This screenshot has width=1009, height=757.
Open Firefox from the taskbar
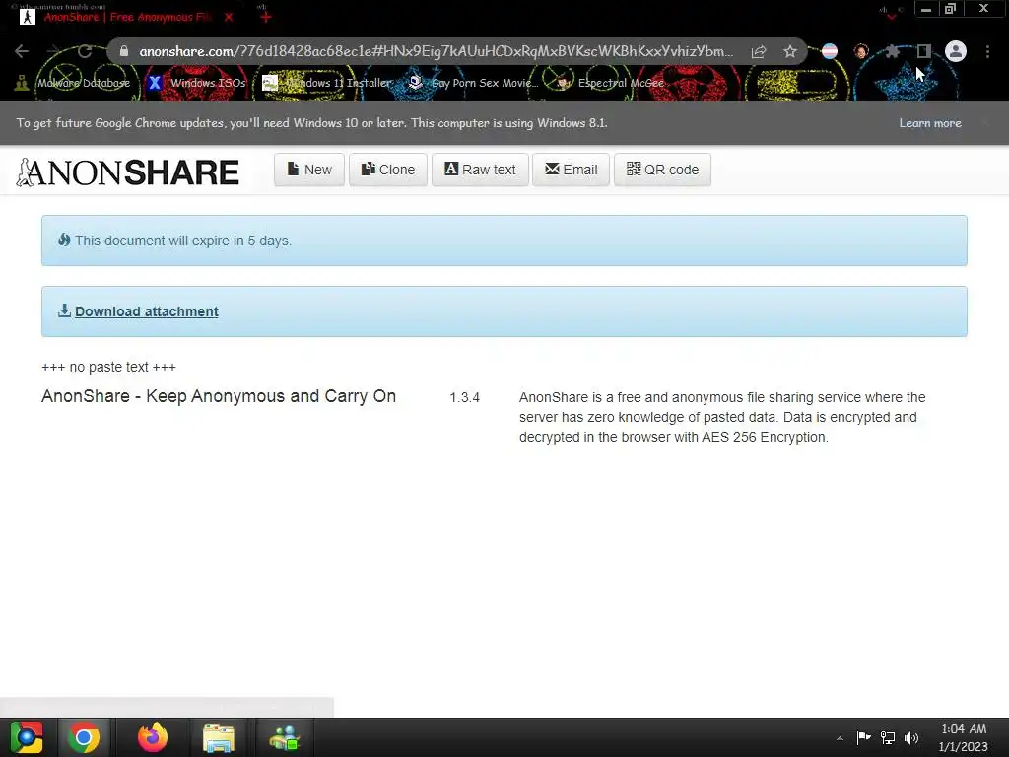tap(153, 737)
